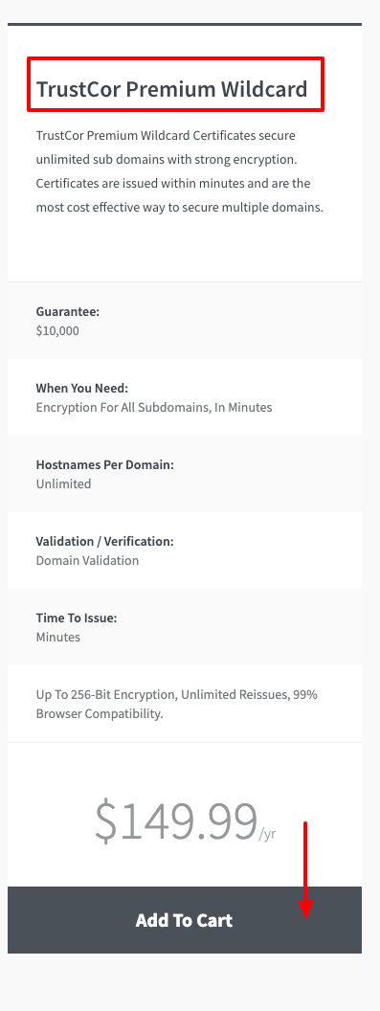Click the /yr billing period label
This screenshot has width=380, height=1011.
[267, 834]
